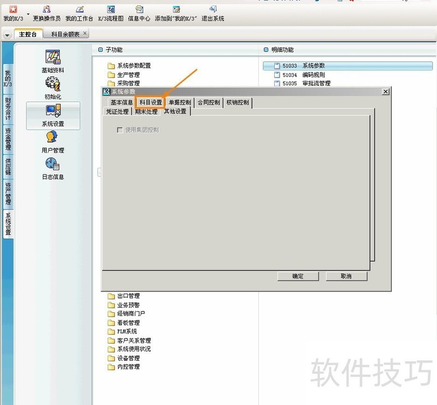Image resolution: width=437 pixels, height=405 pixels.
Task: Open tab list dropdown arrow left of 主控台
Action: click(7, 35)
